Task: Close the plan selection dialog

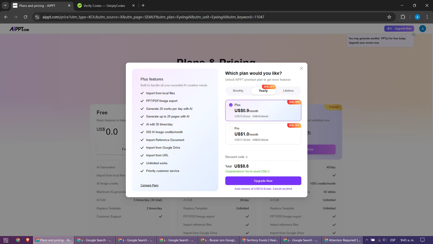Action: 301,69
